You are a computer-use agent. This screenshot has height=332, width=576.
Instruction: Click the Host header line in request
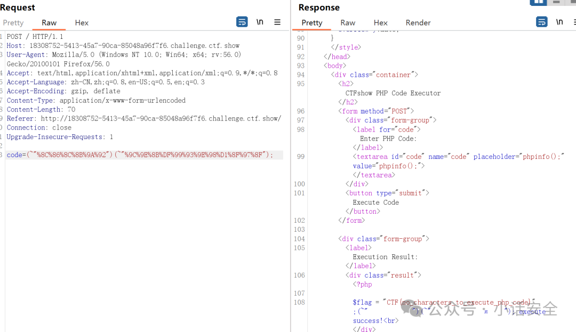click(x=123, y=46)
